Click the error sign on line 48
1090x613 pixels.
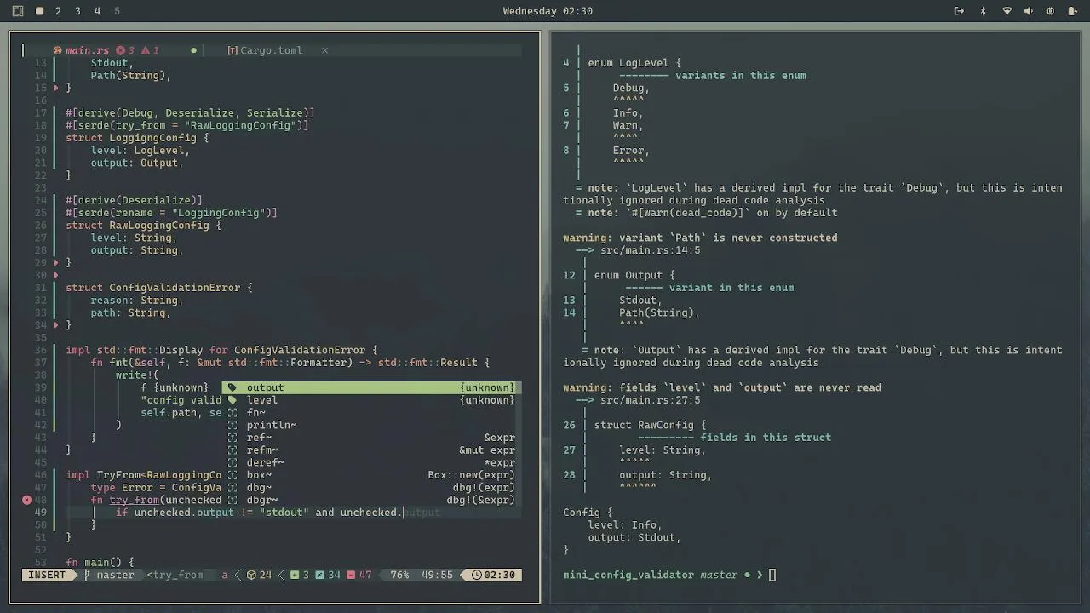point(26,500)
